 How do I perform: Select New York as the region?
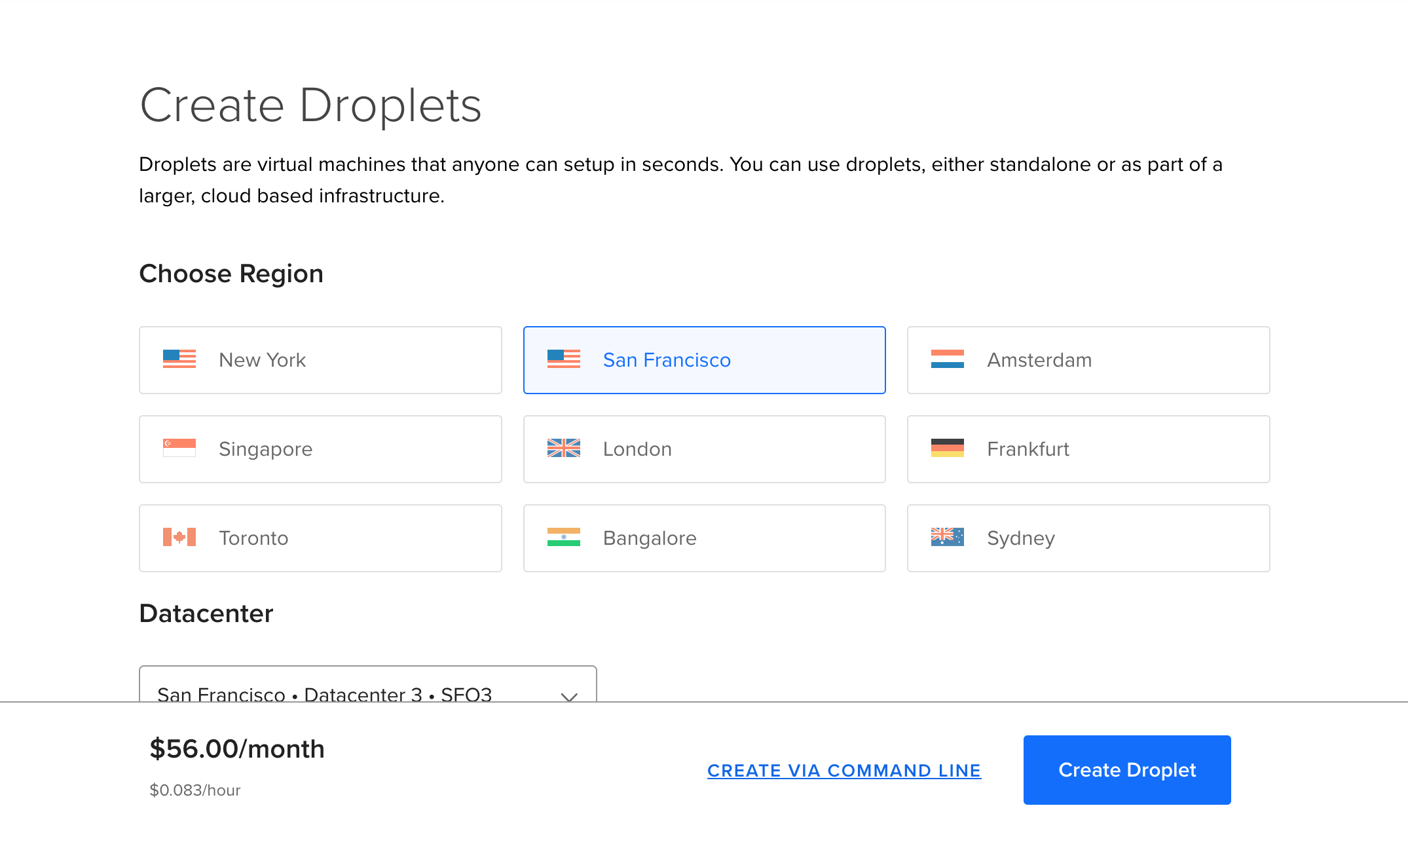[320, 360]
